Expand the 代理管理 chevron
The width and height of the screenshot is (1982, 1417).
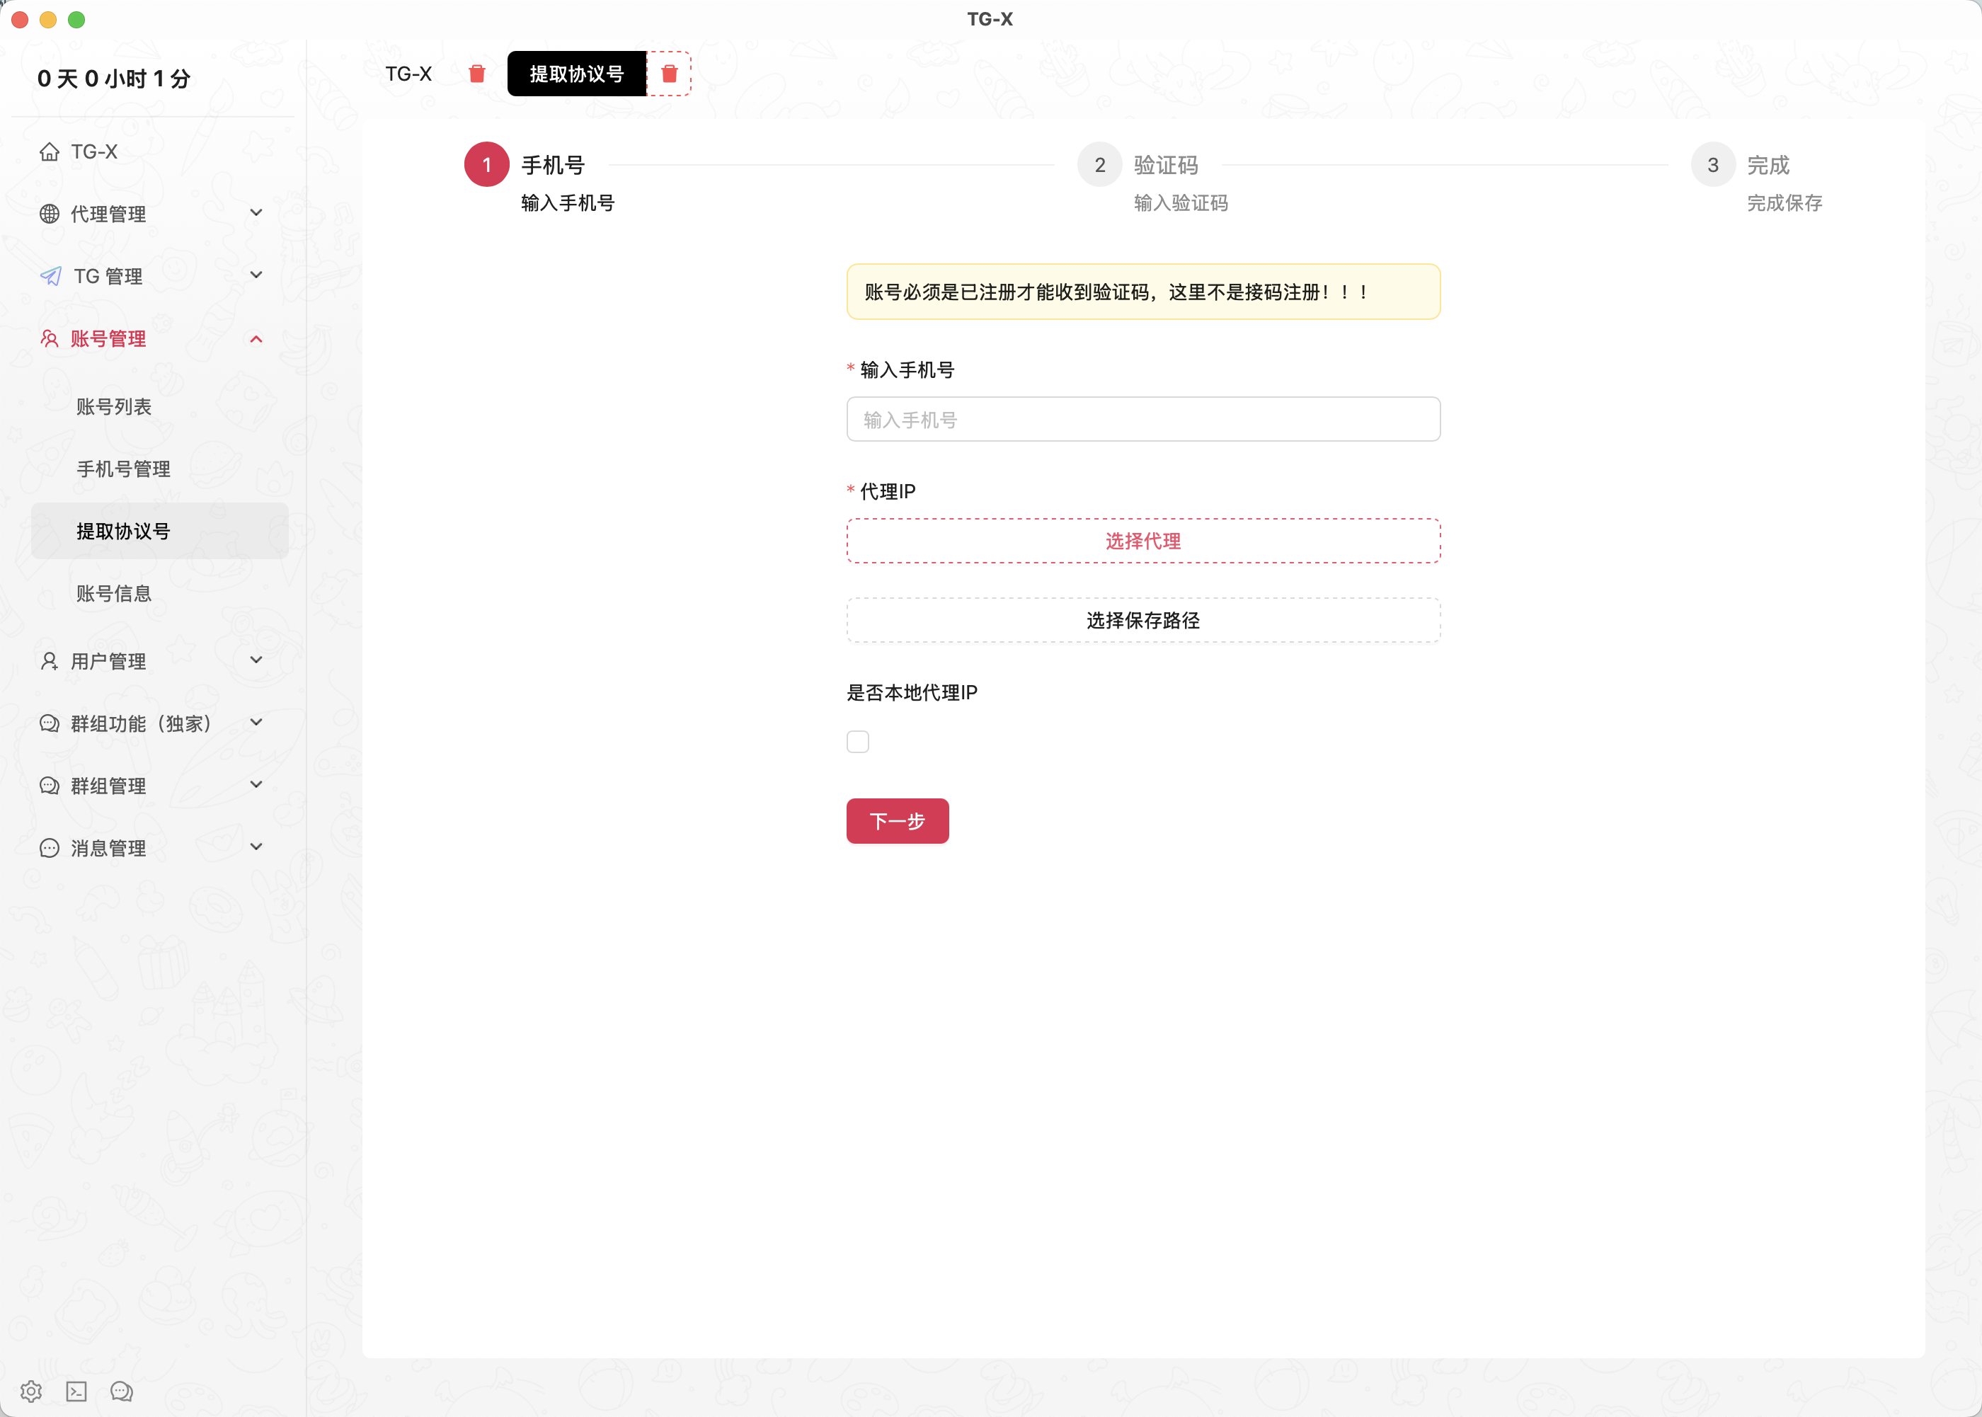[256, 213]
